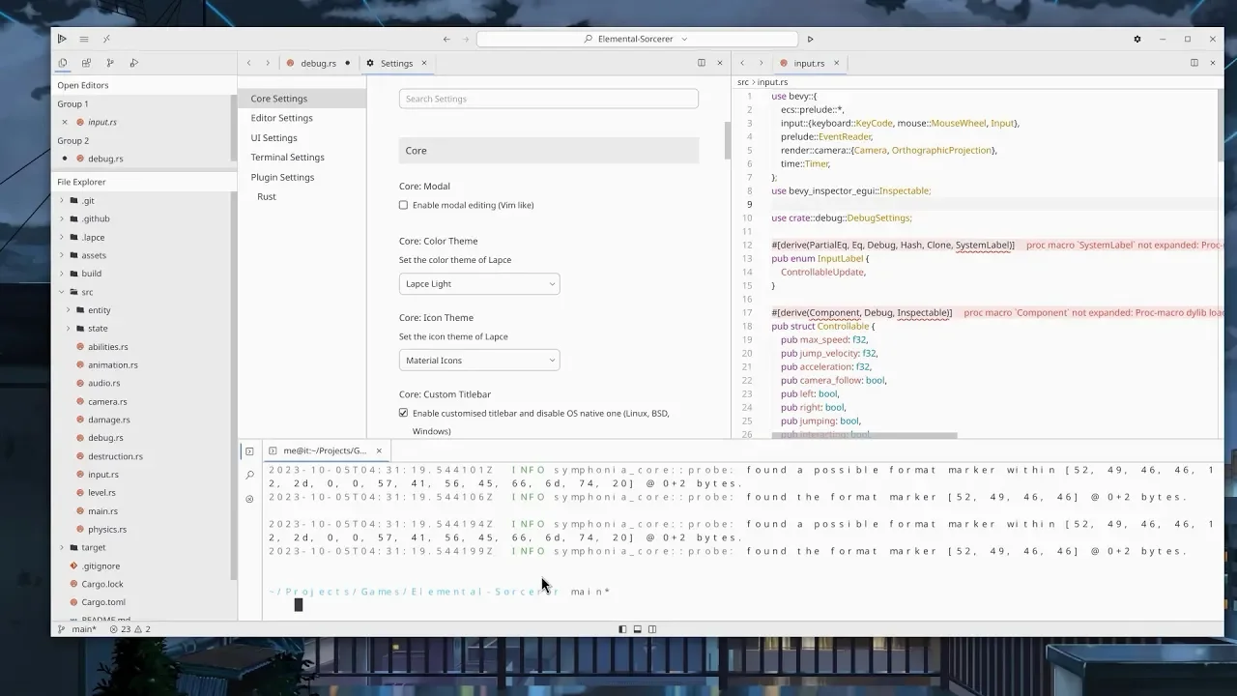Enable modal editing (Vim like) checkbox

[x=404, y=205]
